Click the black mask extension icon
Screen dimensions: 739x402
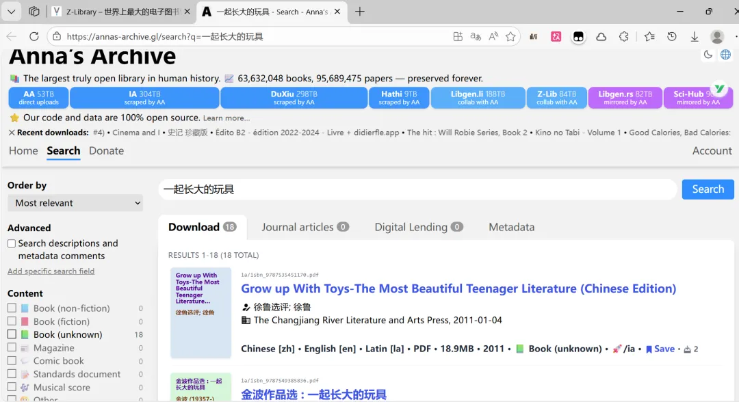click(578, 36)
